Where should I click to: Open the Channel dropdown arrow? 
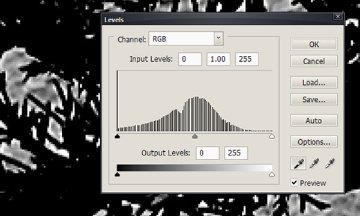pos(218,38)
